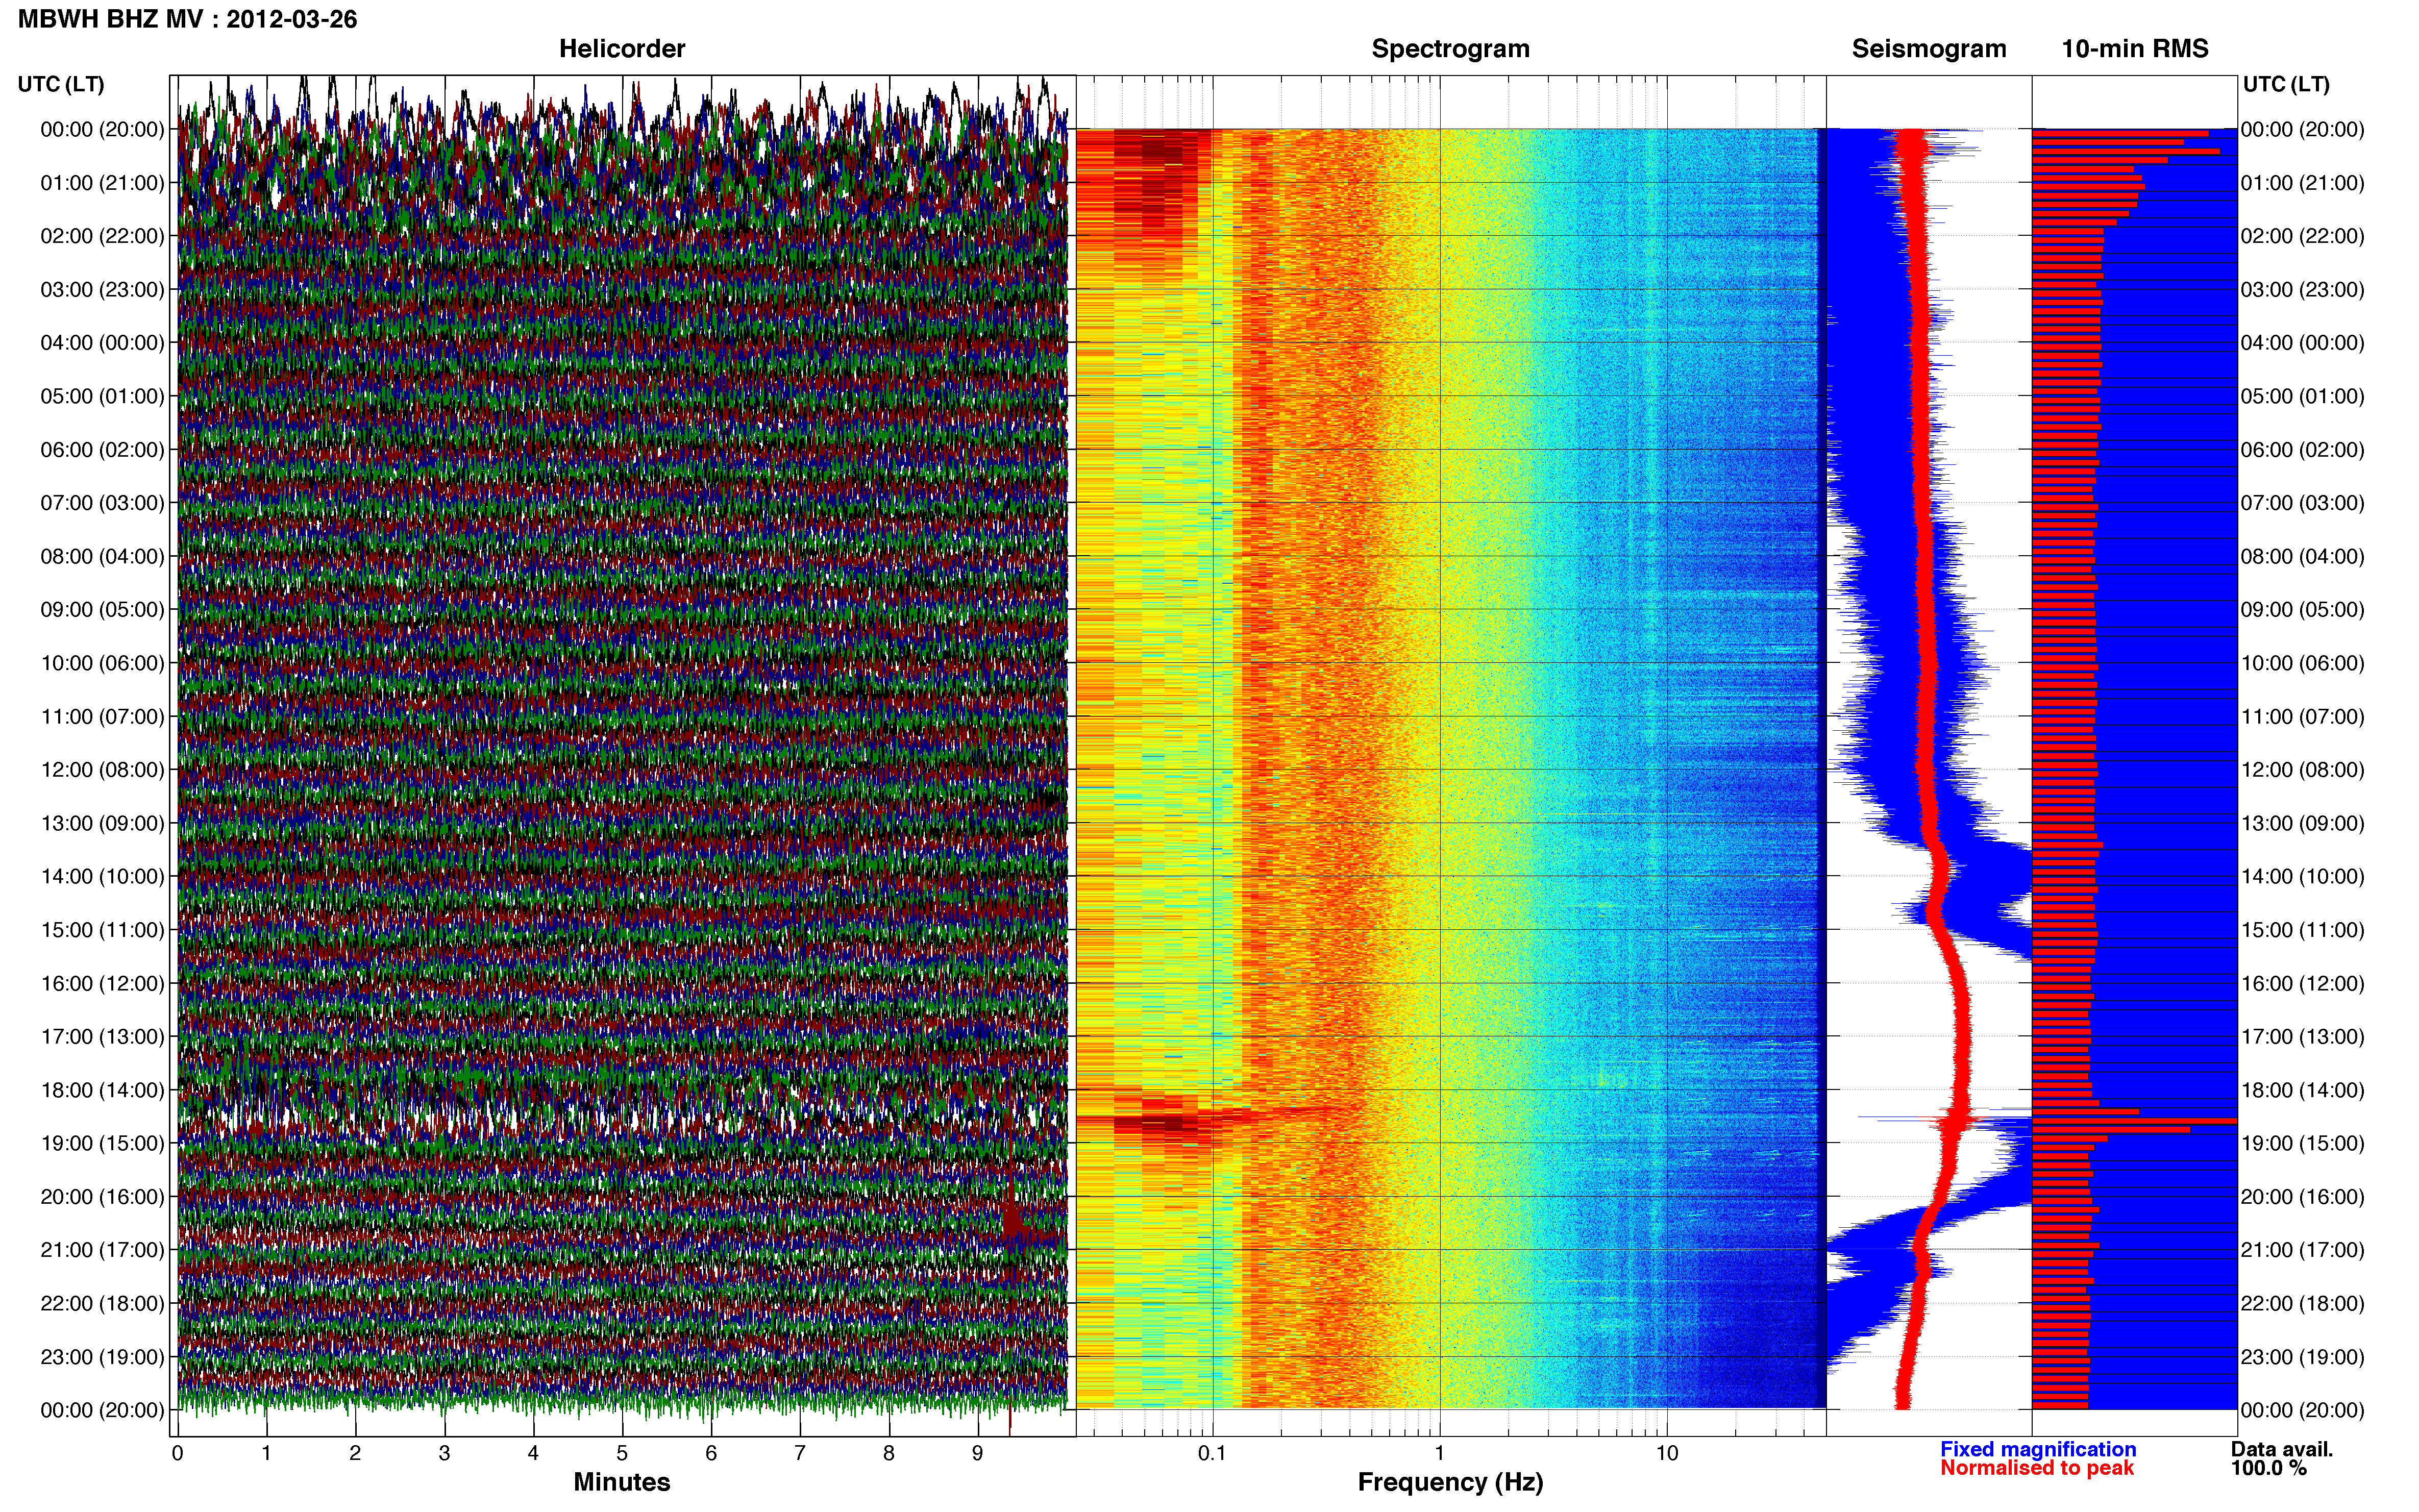This screenshot has height=1512, width=2419.
Task: Click '04:00 (00:00)' left of the Helicorder
Action: (102, 343)
